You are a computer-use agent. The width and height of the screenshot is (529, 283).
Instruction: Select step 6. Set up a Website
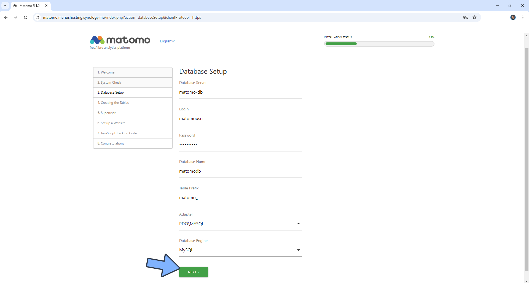pos(133,123)
